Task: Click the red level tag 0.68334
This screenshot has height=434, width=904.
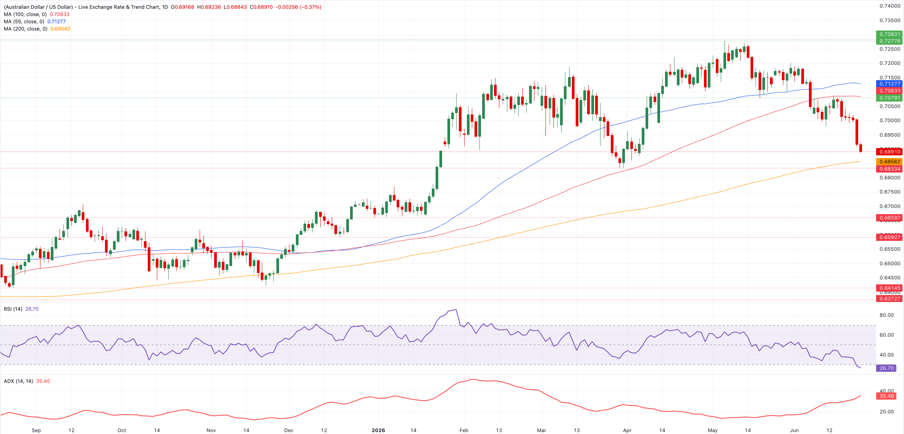Action: (889, 169)
